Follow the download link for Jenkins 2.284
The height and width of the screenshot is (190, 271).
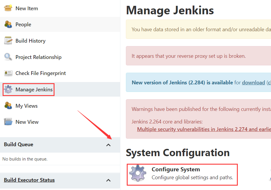pos(254,83)
